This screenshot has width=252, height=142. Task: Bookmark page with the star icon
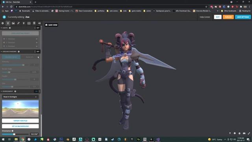click(206, 7)
